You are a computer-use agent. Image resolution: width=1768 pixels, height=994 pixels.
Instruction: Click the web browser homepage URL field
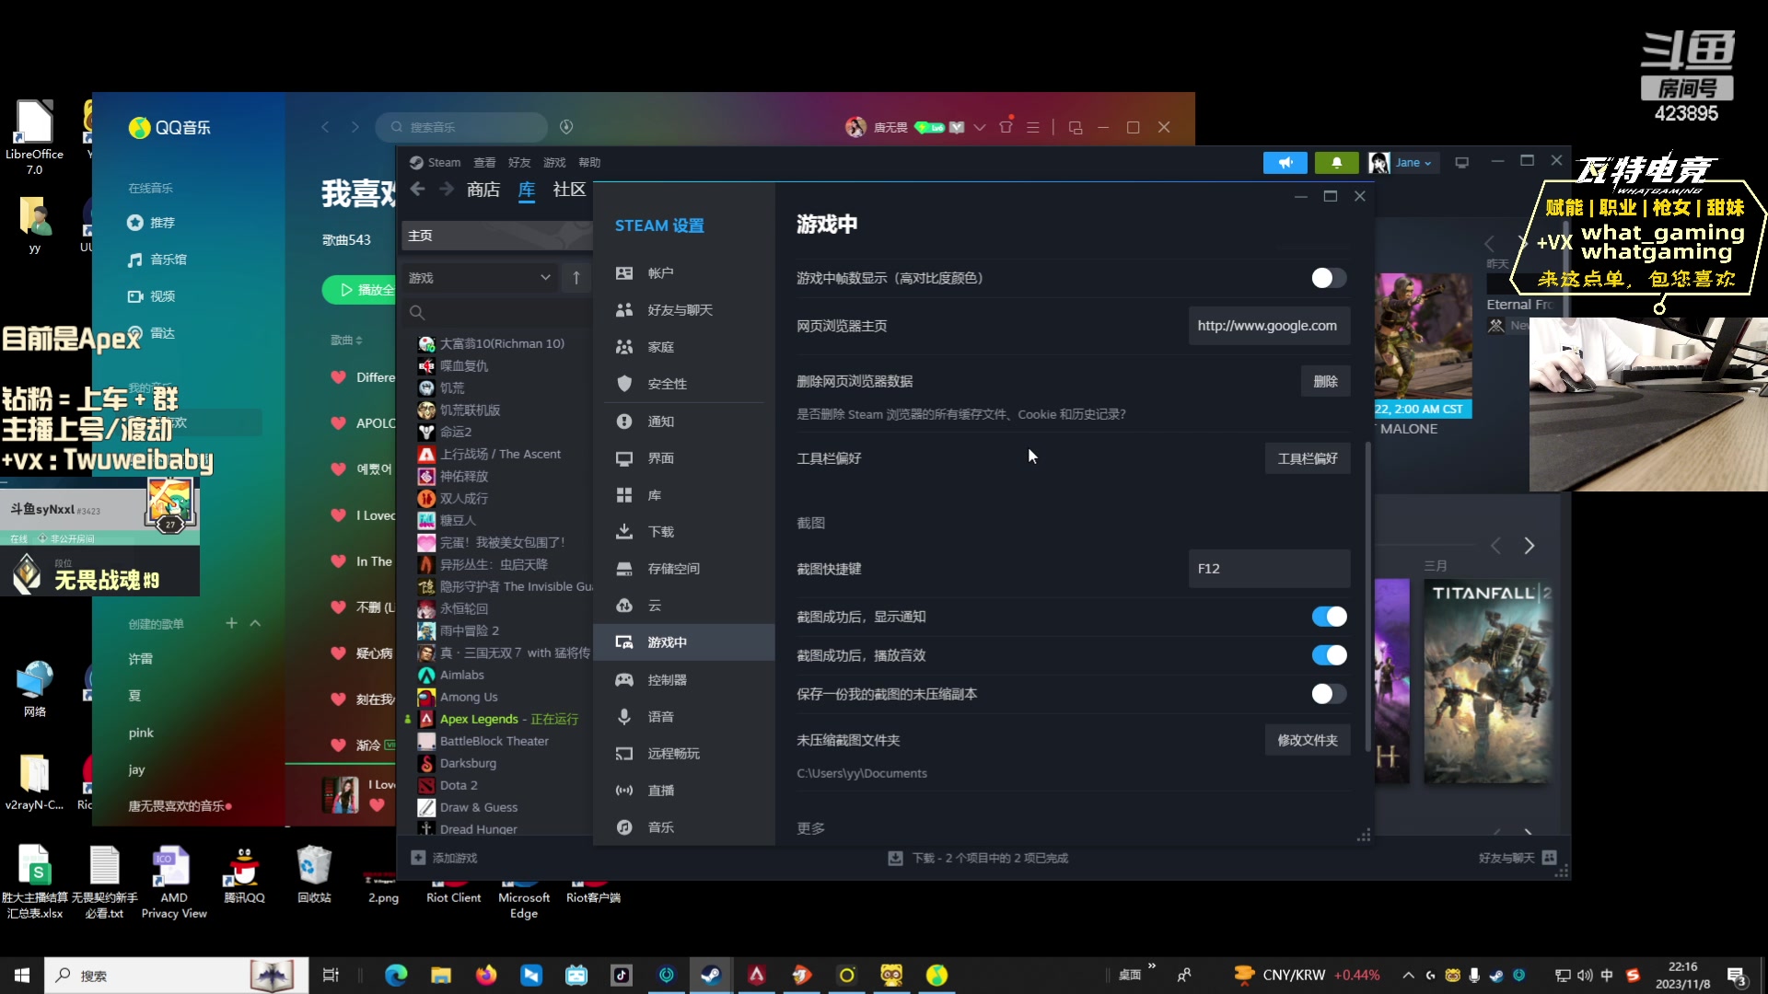coord(1269,326)
